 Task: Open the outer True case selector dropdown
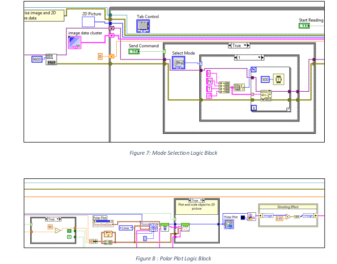(239, 45)
